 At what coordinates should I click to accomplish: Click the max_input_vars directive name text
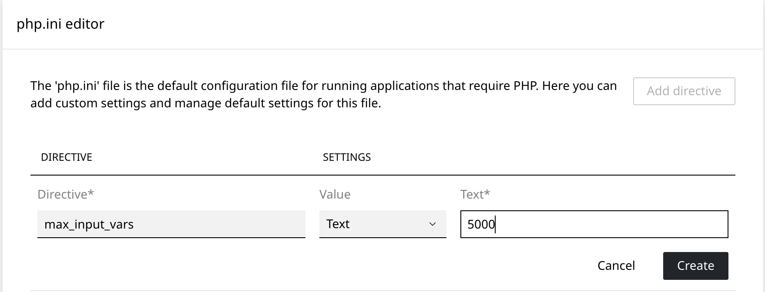point(89,225)
